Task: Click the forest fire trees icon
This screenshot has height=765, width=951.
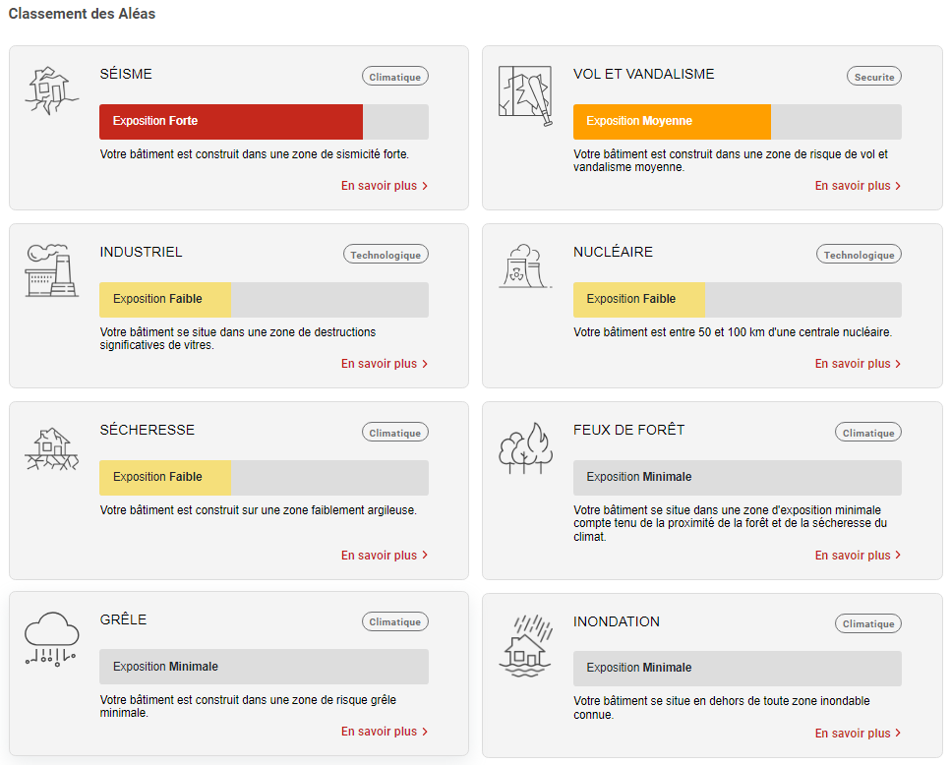Action: [x=524, y=448]
